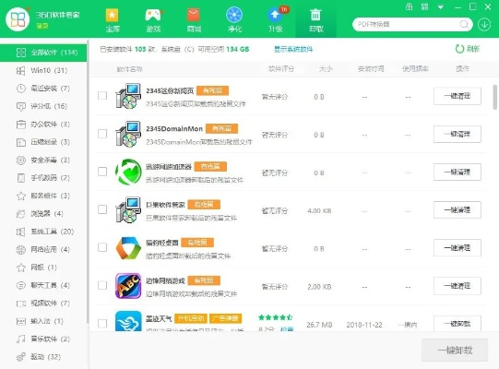Open 音乐软件 (2) category
Viewport: 499px width, 369px height.
point(43,339)
